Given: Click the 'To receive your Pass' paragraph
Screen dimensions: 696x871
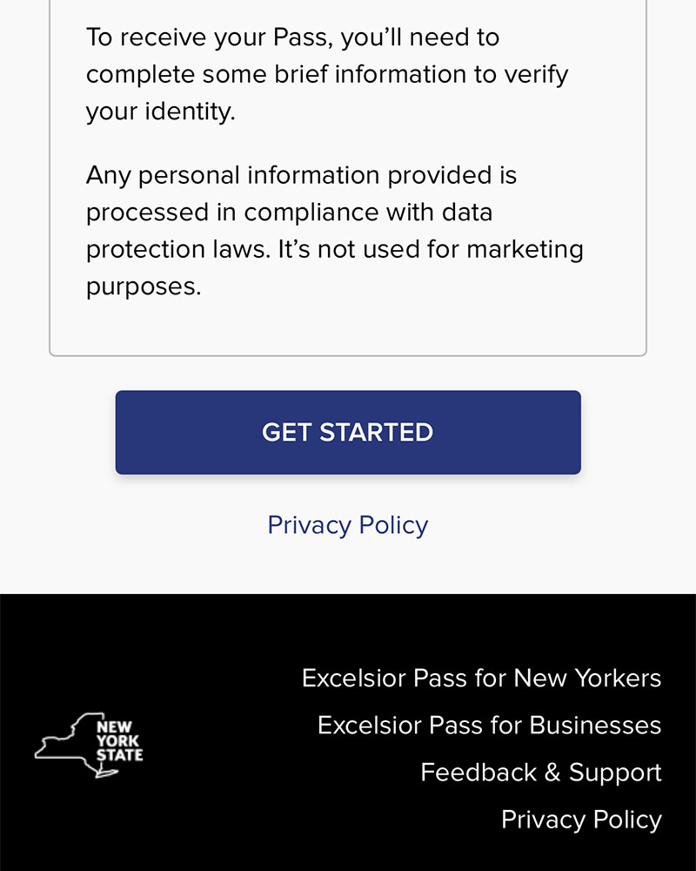Looking at the screenshot, I should 327,74.
